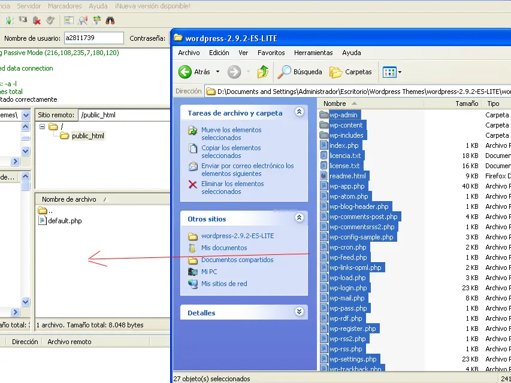
Task: Select readme.html file
Action: tap(347, 176)
